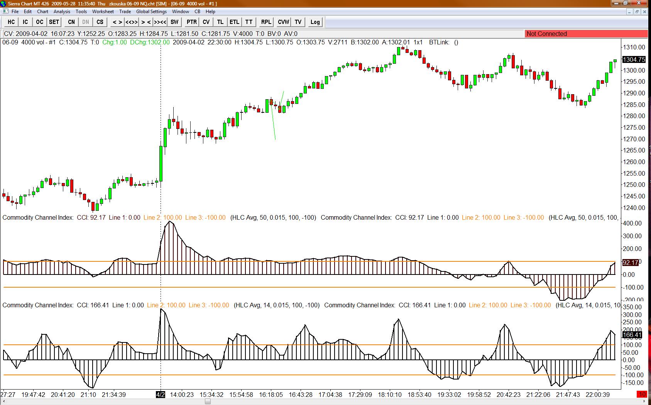Click the ">><<" bar spacing button
The image size is (651, 405).
pyautogui.click(x=160, y=22)
